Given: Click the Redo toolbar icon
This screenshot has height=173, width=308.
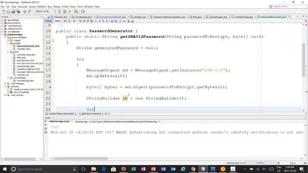Looking at the screenshot, I should (x=29, y=12).
